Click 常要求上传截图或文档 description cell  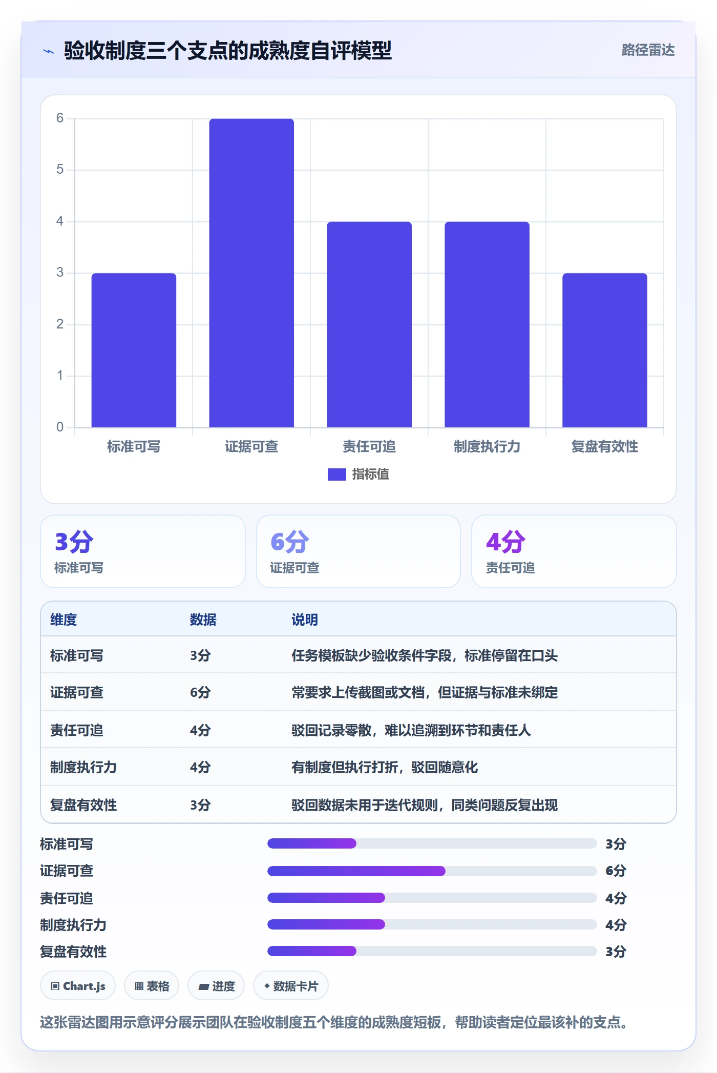pos(425,693)
